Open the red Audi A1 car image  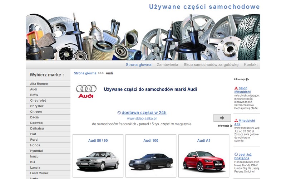click(203, 161)
